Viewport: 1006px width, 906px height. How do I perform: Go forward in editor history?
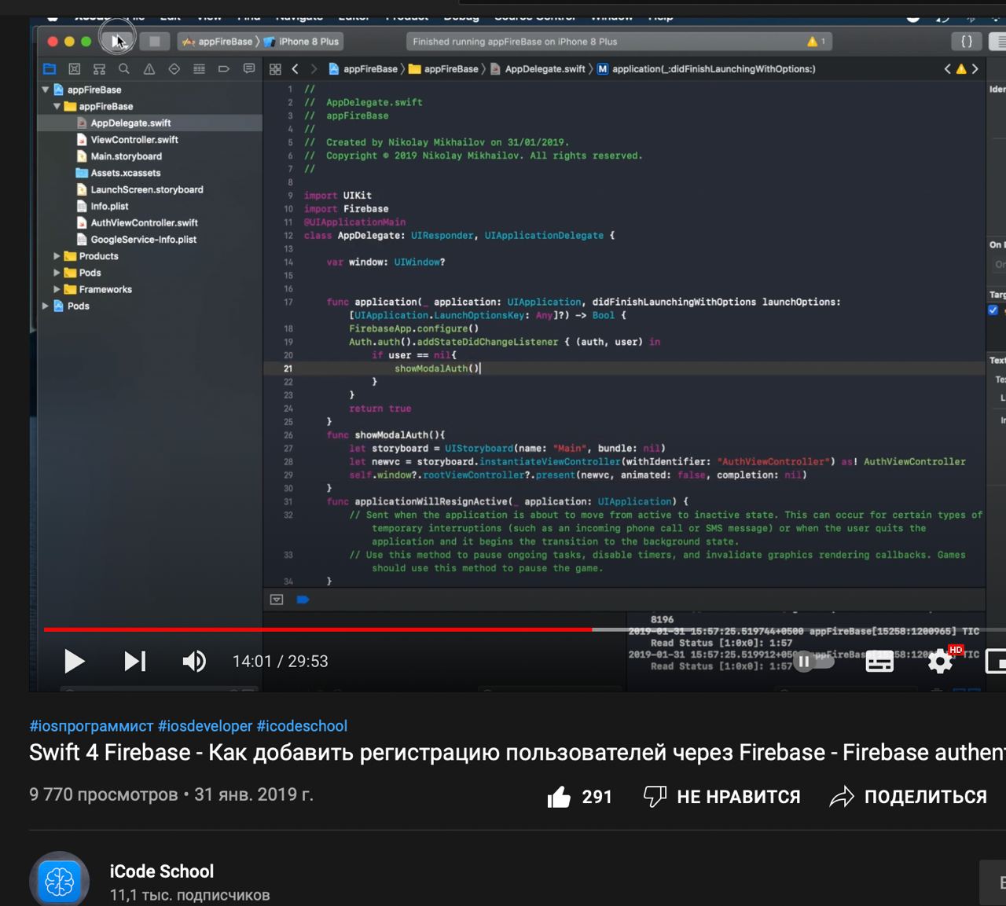tap(314, 69)
